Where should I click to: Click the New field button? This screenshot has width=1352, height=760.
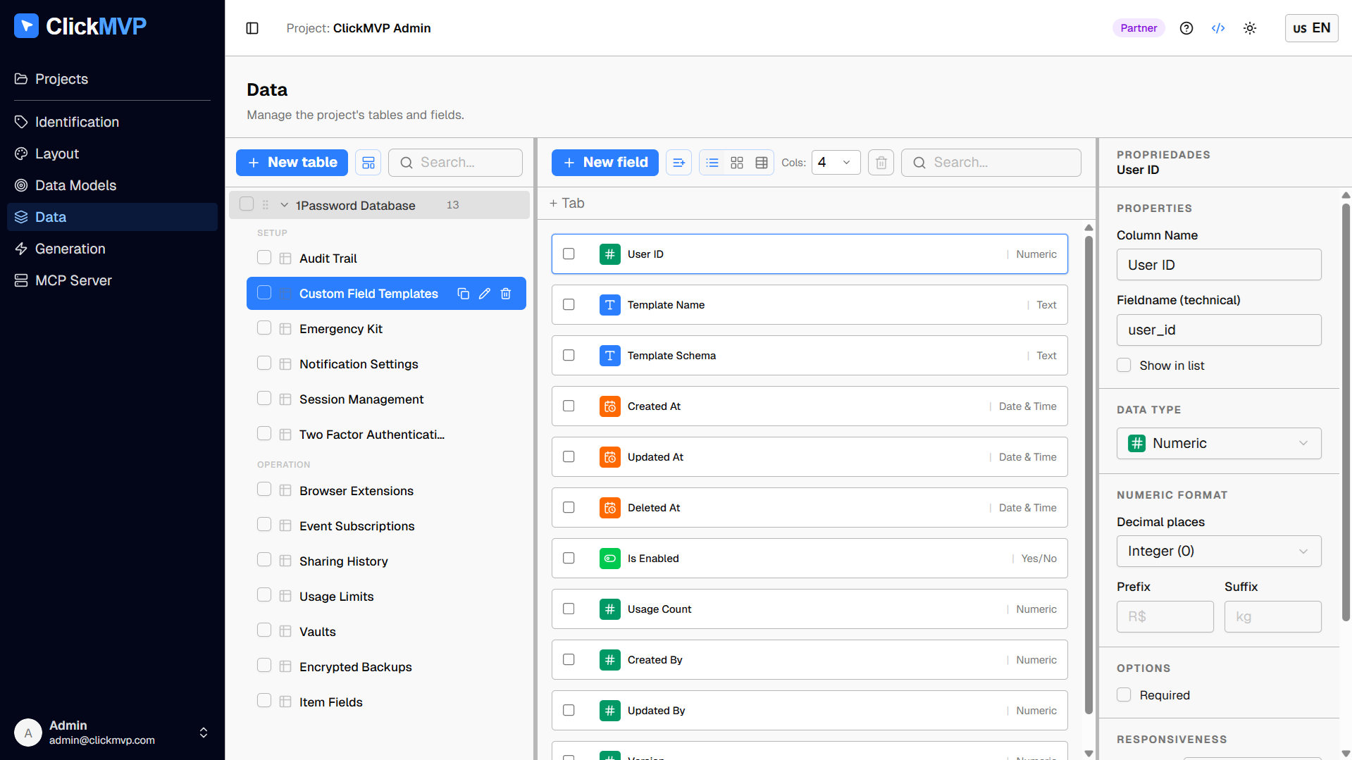[x=604, y=163]
